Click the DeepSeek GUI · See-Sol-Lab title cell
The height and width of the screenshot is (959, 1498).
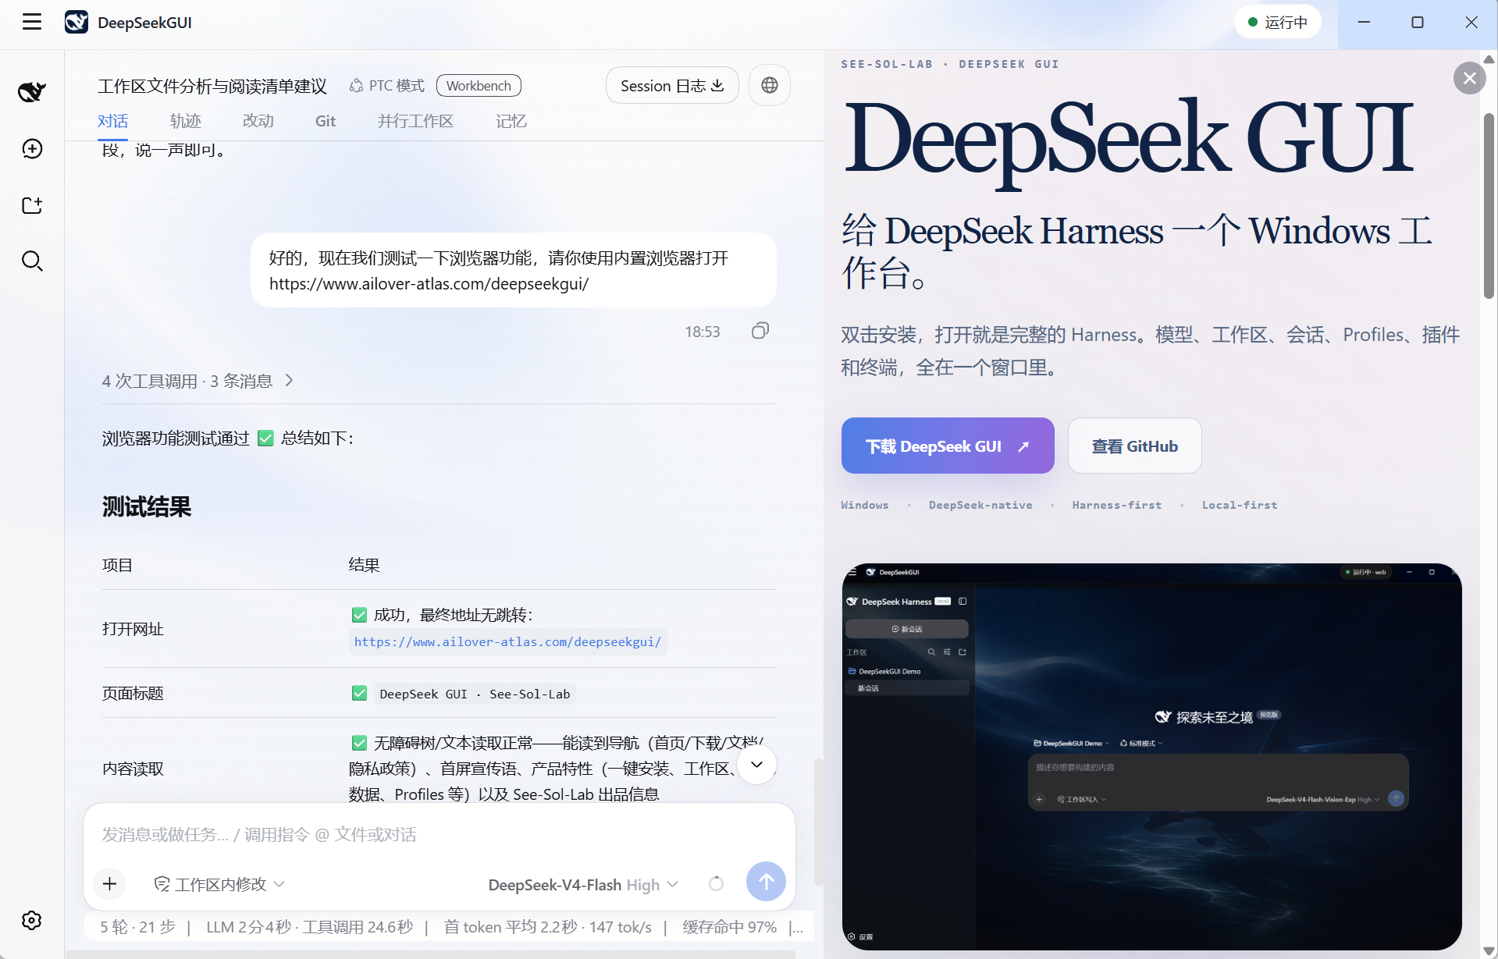(475, 694)
